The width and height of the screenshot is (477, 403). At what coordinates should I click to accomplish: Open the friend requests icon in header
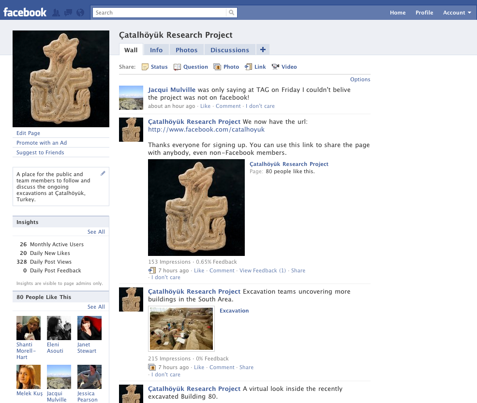click(x=56, y=13)
